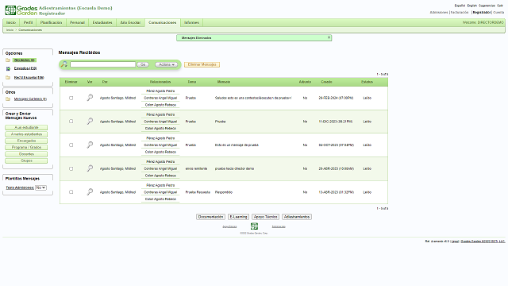Open the Mensajes Cartelera link

pos(30,99)
